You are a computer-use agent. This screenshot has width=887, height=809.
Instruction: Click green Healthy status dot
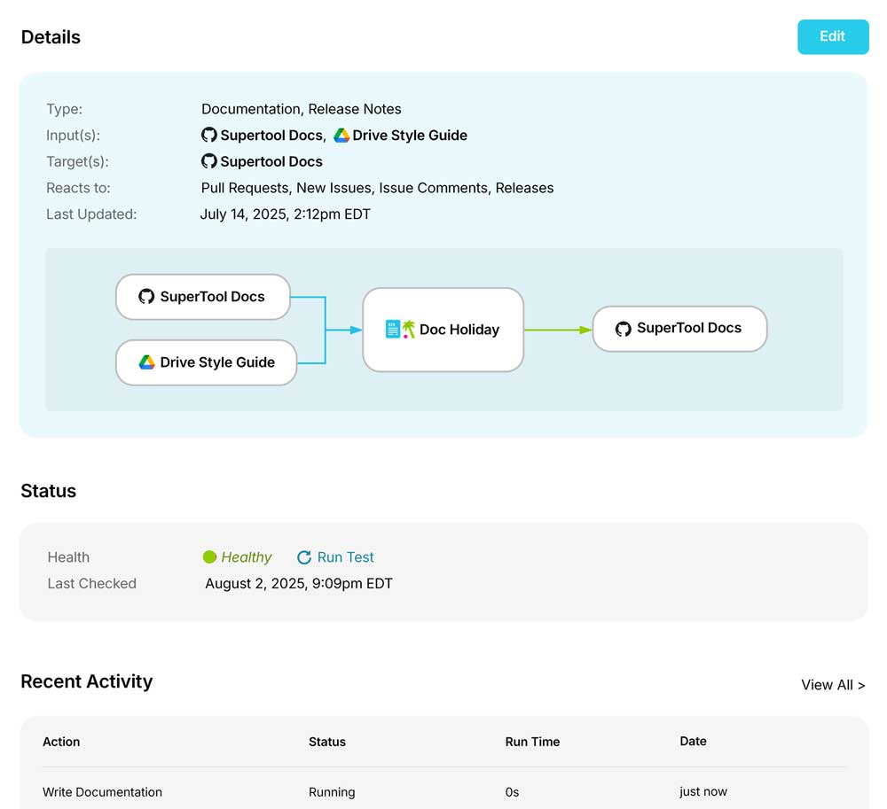pos(209,557)
